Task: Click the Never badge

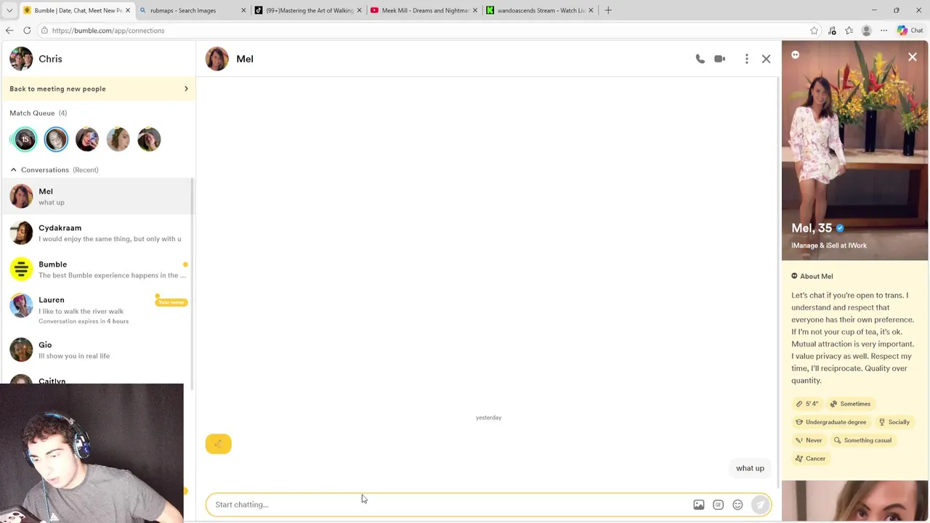Action: pyautogui.click(x=809, y=440)
